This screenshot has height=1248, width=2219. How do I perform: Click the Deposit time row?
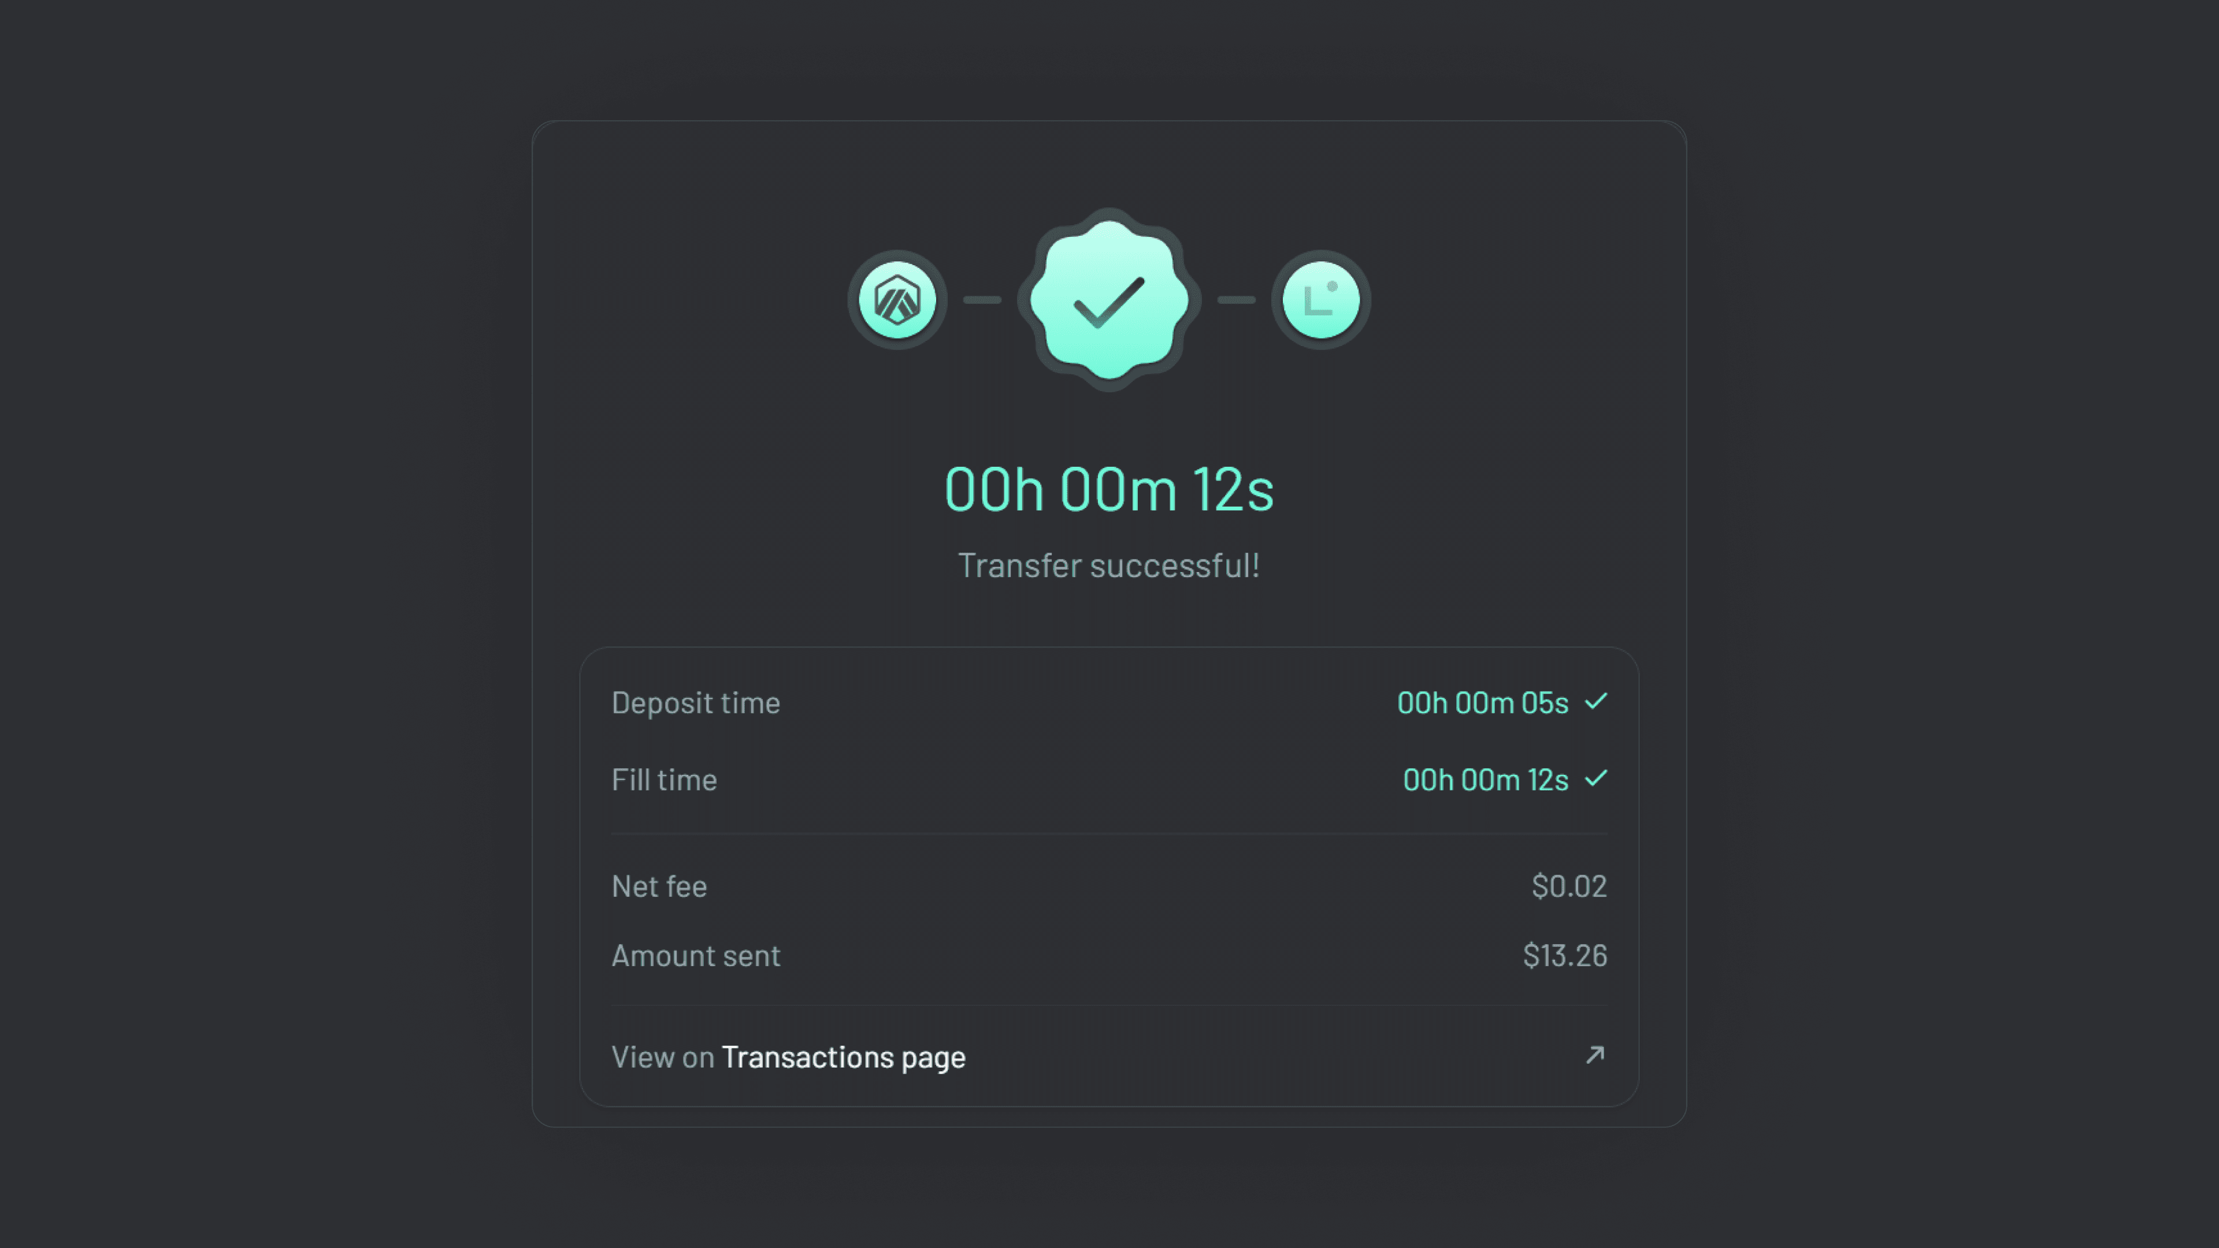click(x=1109, y=702)
